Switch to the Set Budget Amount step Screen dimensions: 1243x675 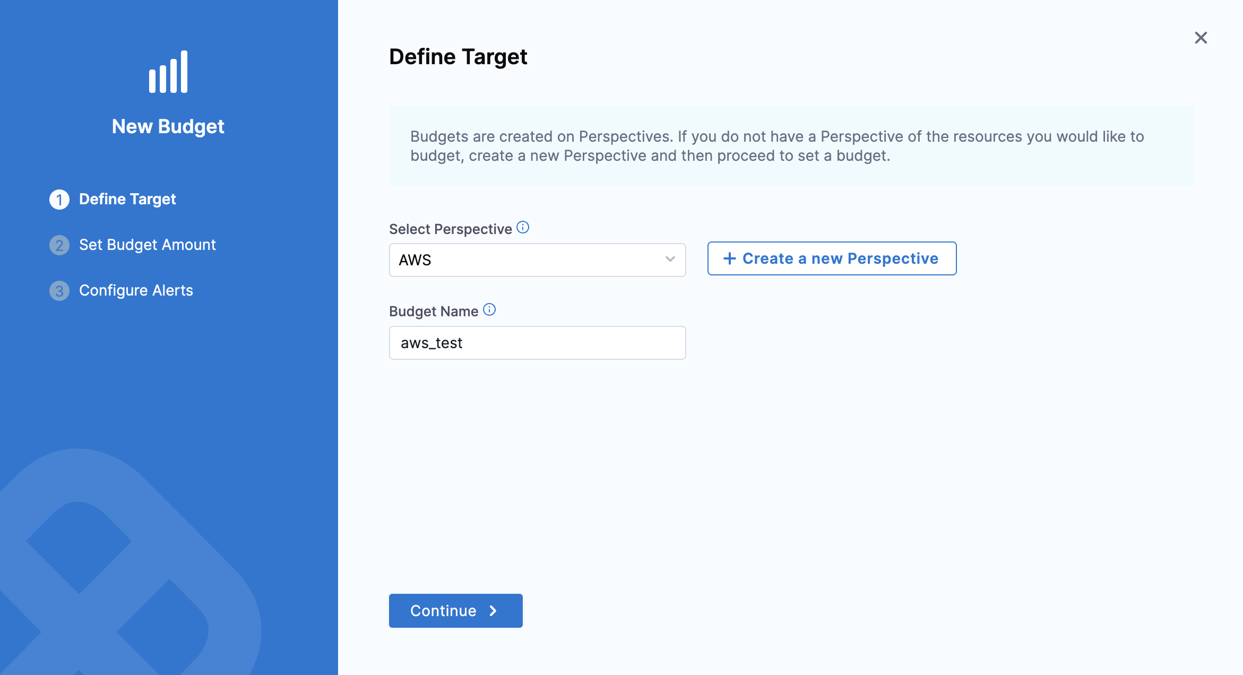click(148, 245)
